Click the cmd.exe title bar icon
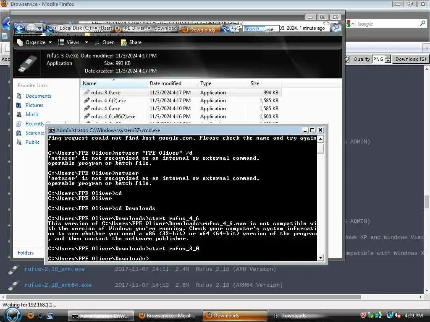 [51, 130]
